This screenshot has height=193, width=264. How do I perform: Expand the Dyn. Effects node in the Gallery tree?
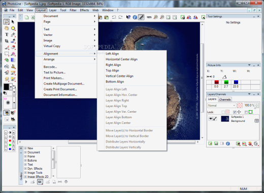coord(25,168)
